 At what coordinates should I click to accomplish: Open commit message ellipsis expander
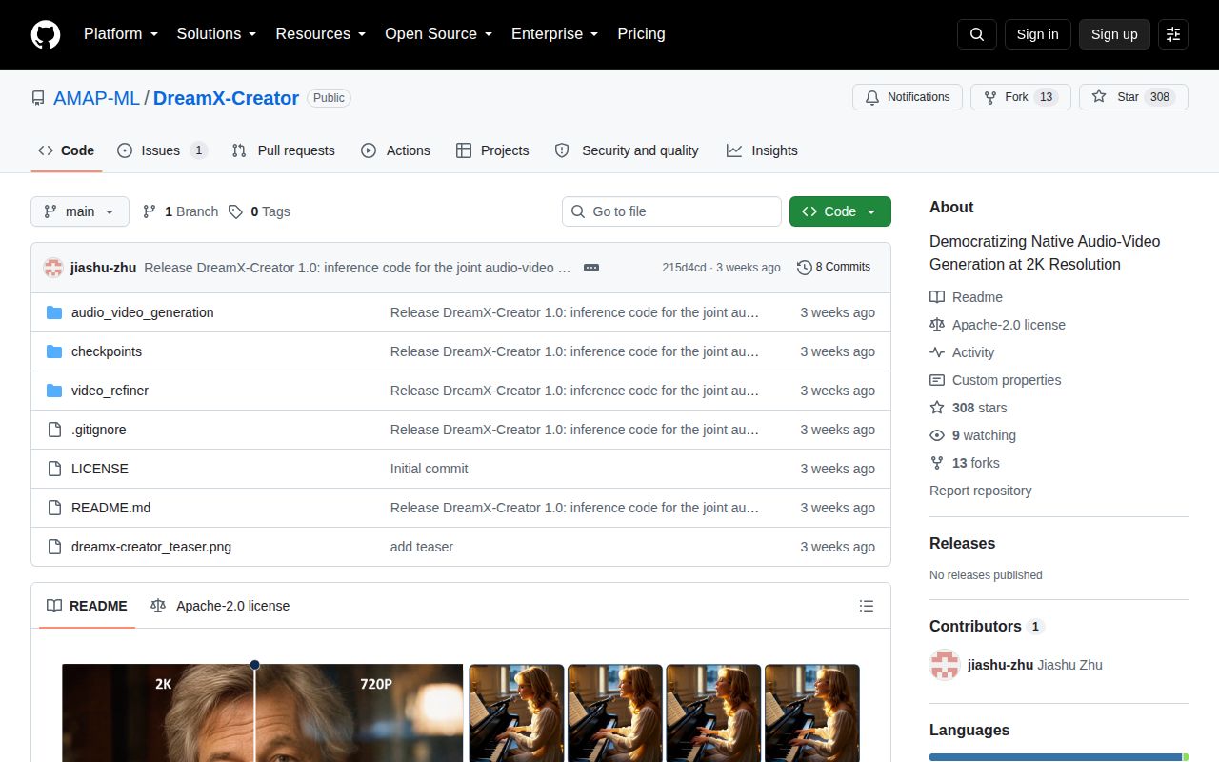point(591,268)
